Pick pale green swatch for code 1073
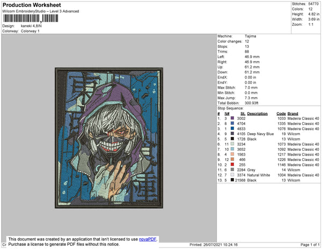Viewport: 322px width, 249px height. click(232, 144)
